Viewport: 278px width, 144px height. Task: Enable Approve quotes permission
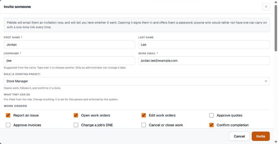point(211,115)
